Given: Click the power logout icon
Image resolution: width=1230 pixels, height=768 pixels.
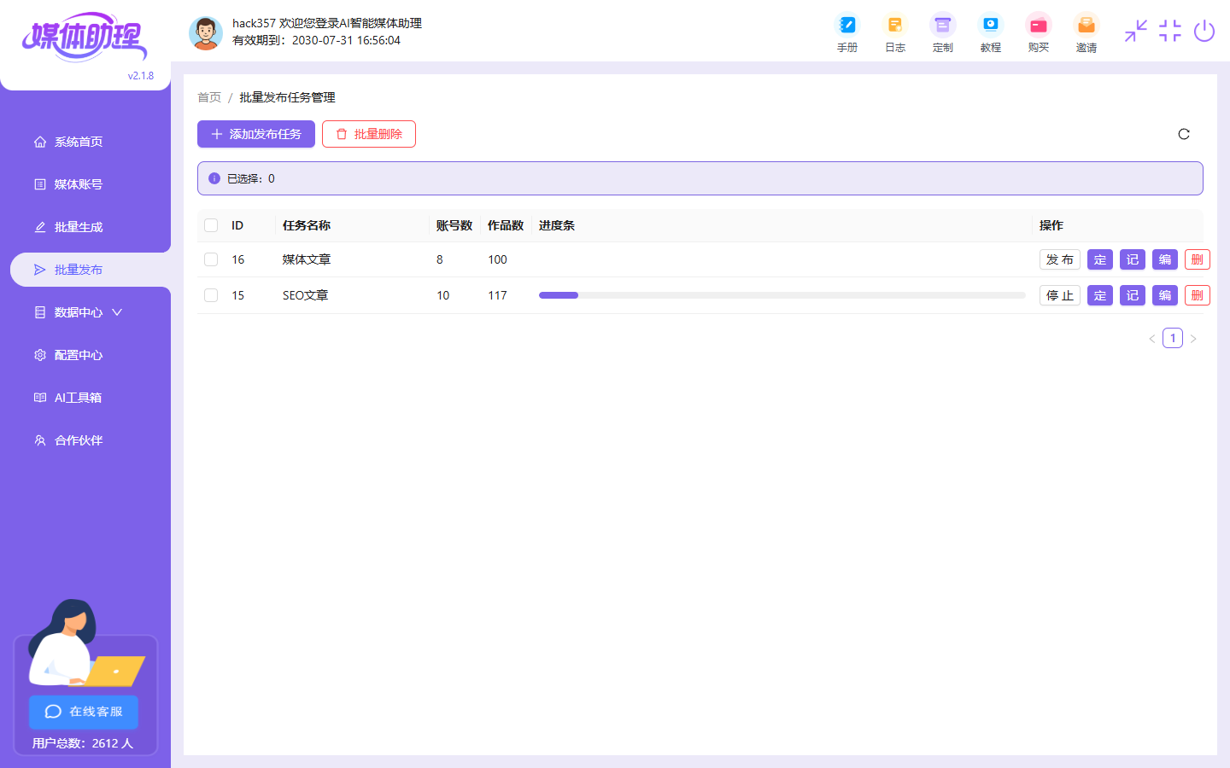Looking at the screenshot, I should pos(1204,32).
